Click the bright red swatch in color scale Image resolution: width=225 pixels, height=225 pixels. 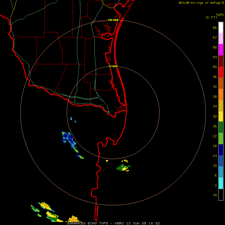pos(221,72)
